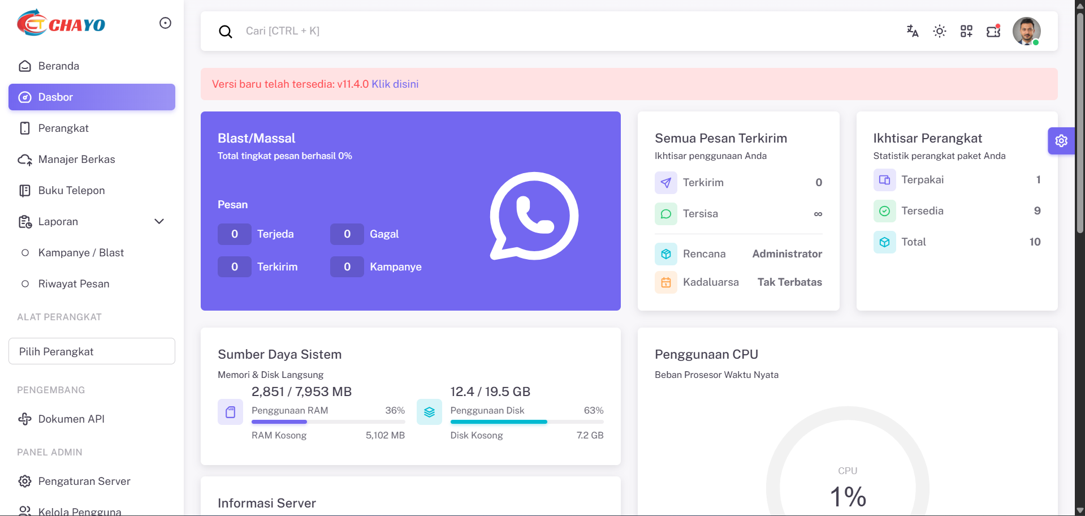Click the apps grid icon in header
This screenshot has width=1085, height=516.
pos(966,31)
